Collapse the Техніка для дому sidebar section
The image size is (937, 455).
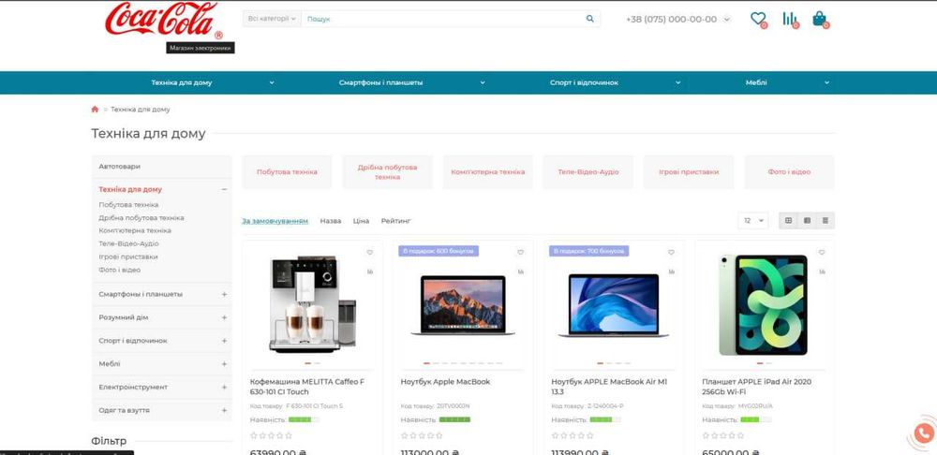tap(224, 189)
